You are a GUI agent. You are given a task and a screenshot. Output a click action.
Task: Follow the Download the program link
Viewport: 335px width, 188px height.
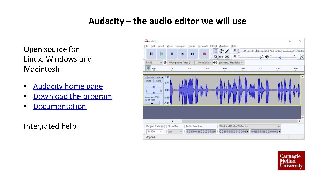pos(73,96)
